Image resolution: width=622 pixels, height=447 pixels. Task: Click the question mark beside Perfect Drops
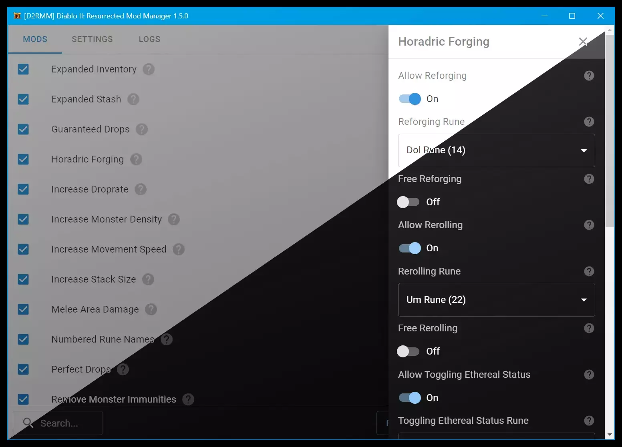click(x=123, y=369)
